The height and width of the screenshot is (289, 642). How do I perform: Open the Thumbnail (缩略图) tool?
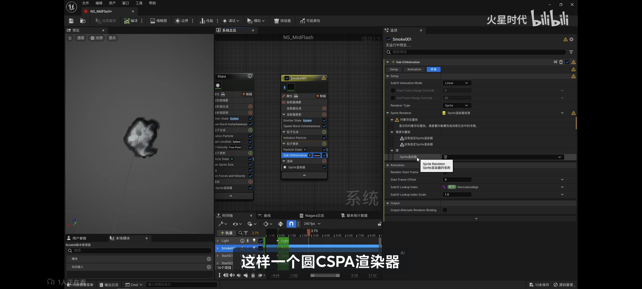tap(159, 21)
